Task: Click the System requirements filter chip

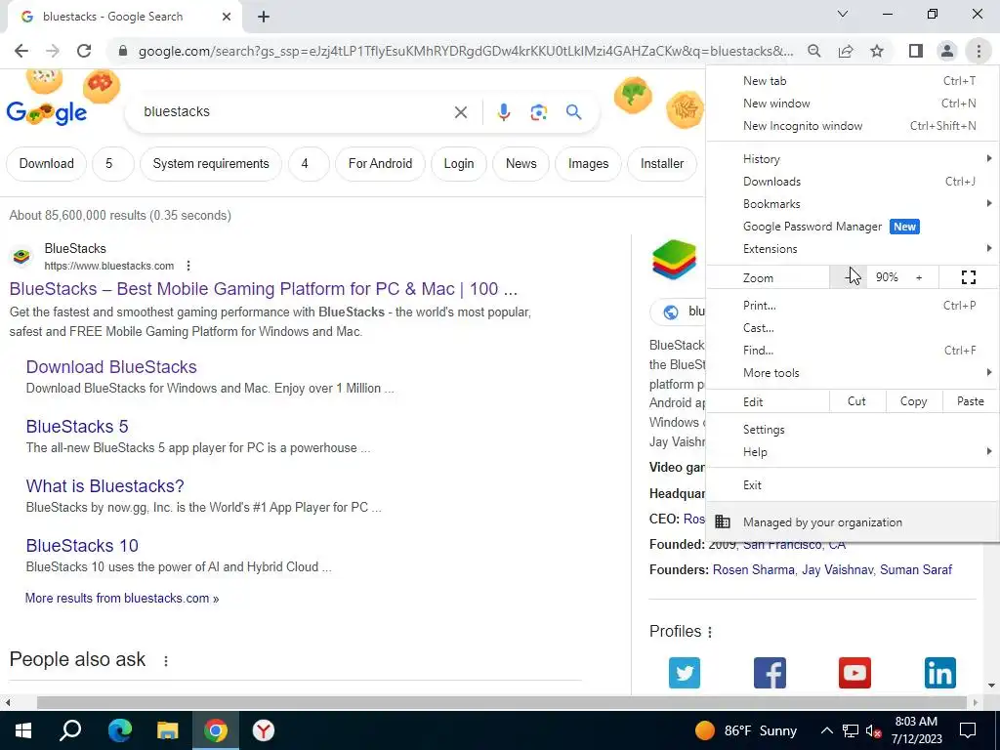Action: (211, 164)
